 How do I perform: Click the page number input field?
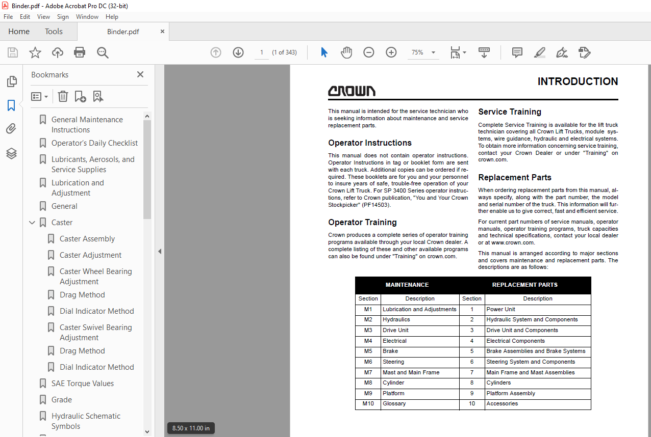262,52
